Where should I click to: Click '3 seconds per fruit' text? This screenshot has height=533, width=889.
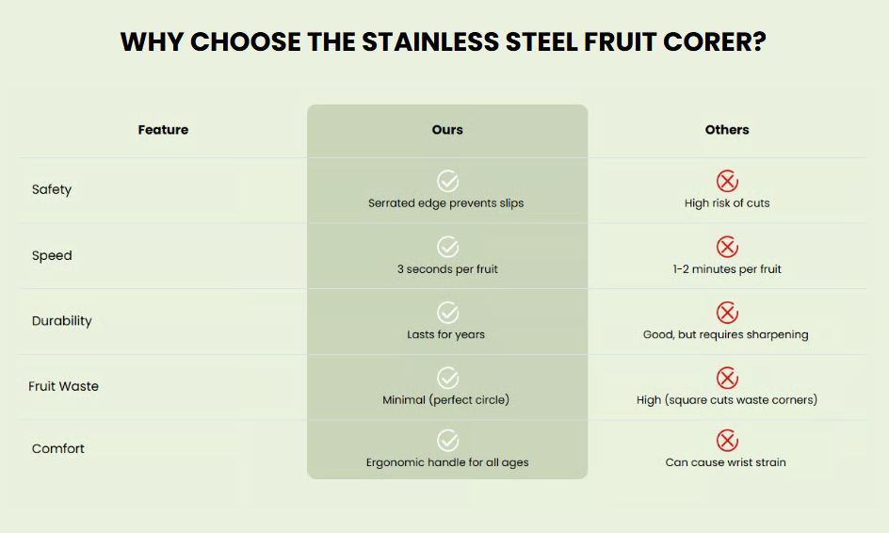[x=447, y=269]
